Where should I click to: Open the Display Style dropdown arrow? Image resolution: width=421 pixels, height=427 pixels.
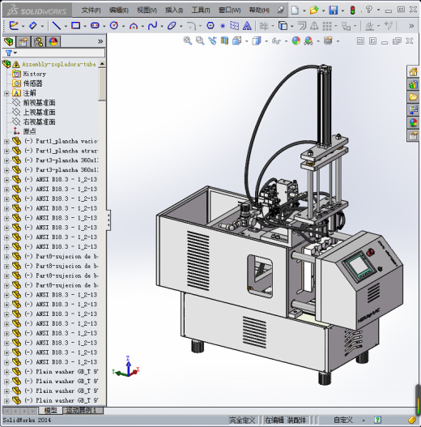(266, 41)
